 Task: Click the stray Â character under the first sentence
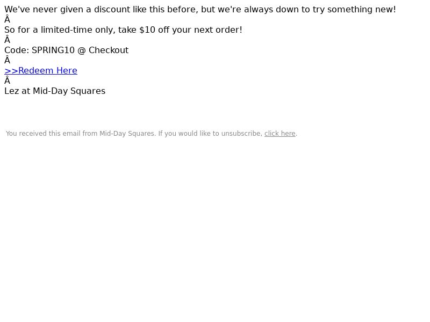click(7, 19)
